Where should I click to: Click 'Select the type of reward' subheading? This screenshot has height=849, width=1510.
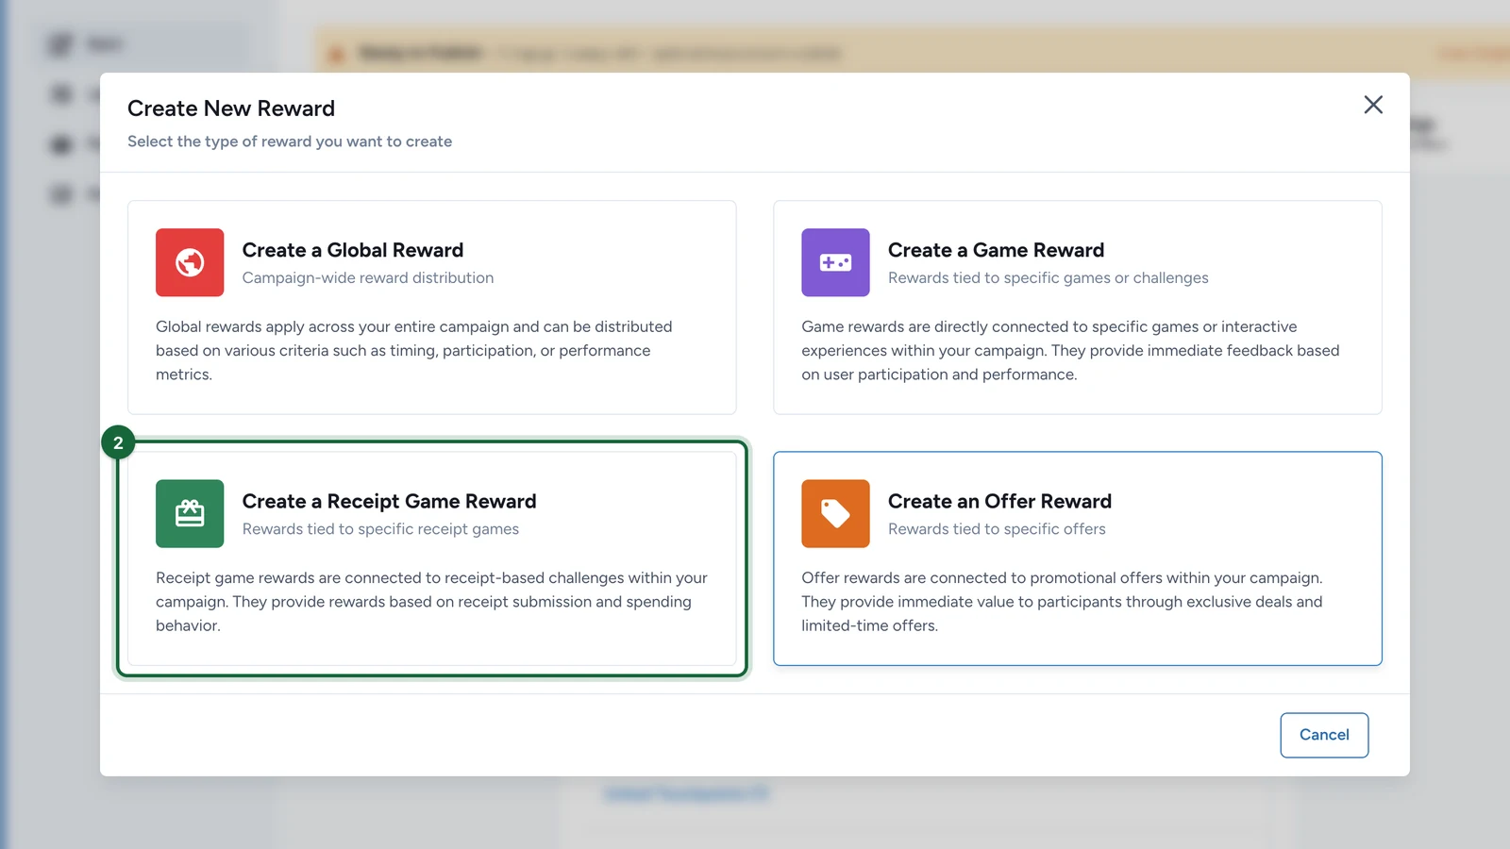tap(290, 141)
